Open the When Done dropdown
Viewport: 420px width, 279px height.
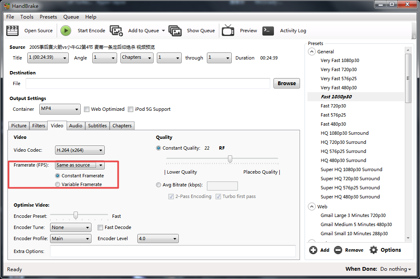pyautogui.click(x=396, y=269)
